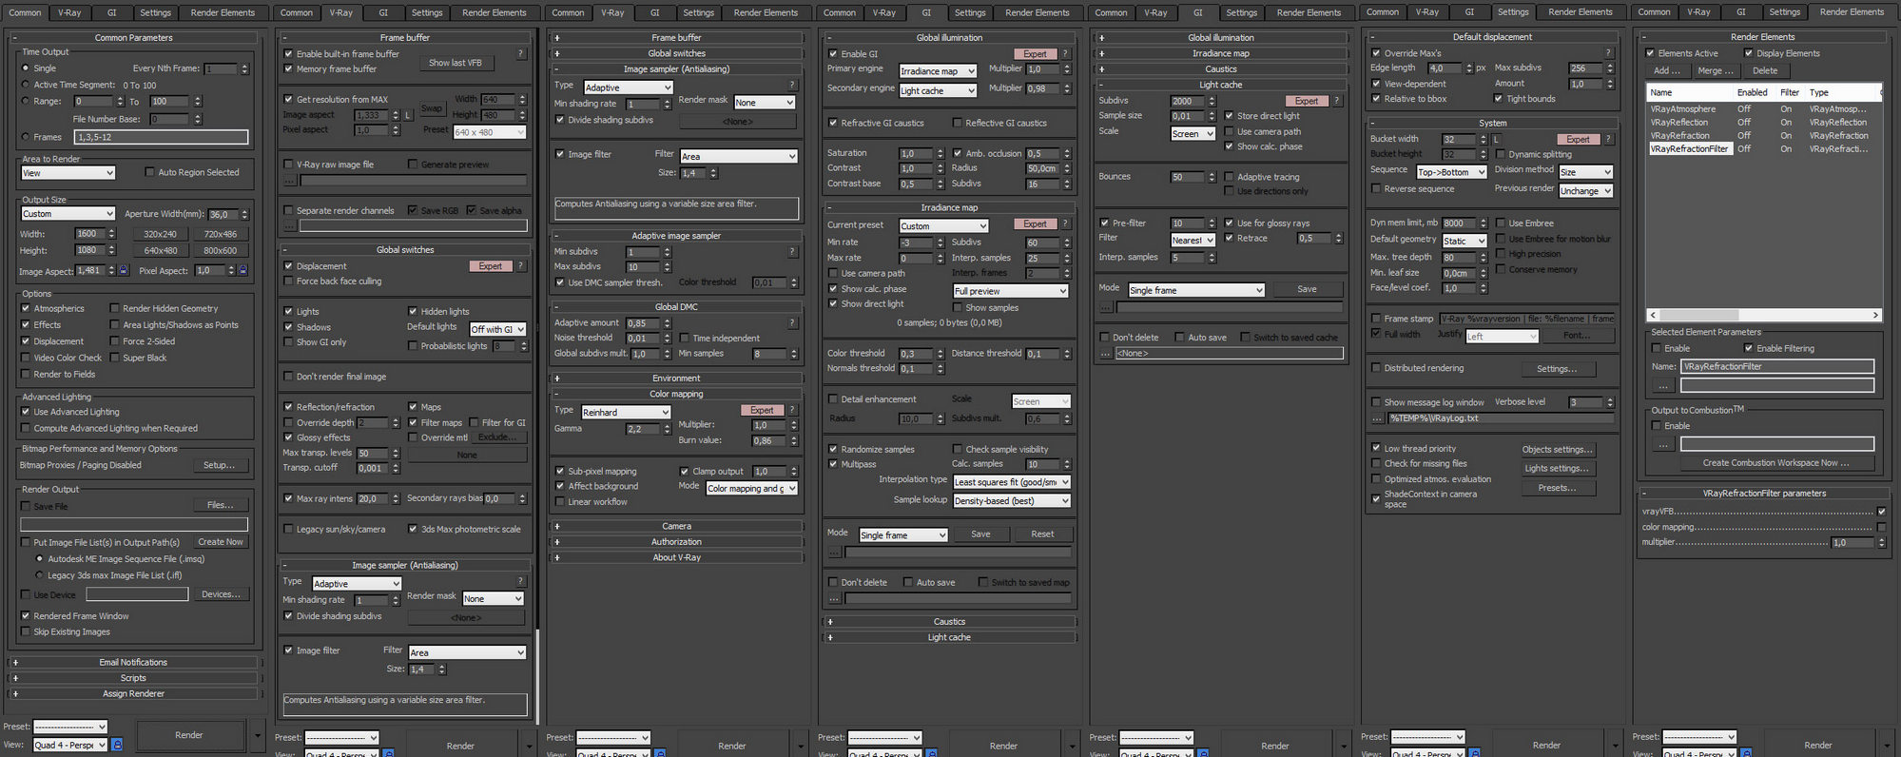The image size is (1901, 757).
Task: Open Render Elements tab above Common Parameters panel
Action: pyautogui.click(x=223, y=12)
